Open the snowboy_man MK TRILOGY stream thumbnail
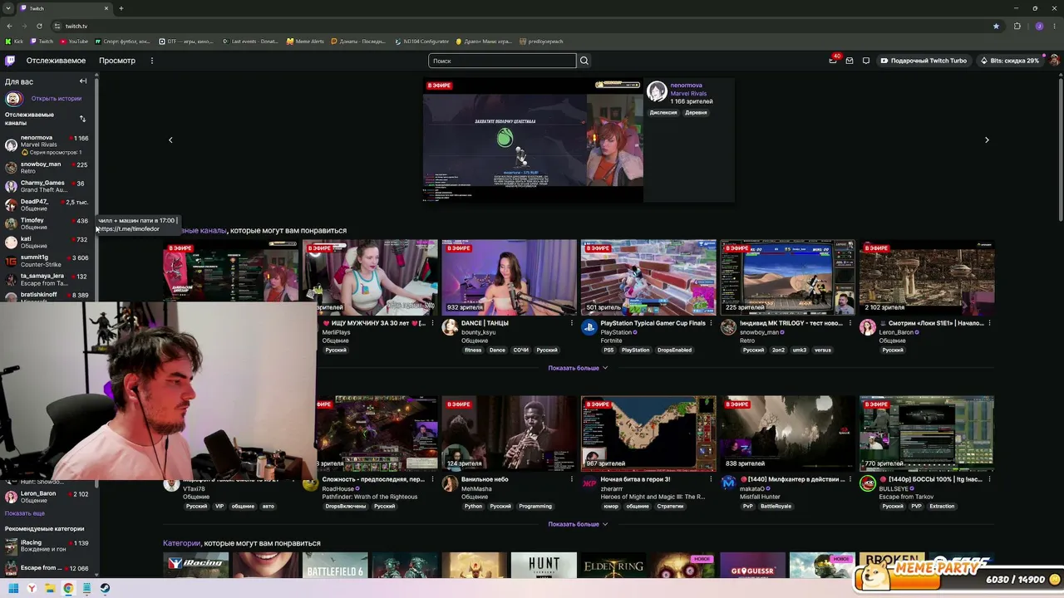The height and width of the screenshot is (598, 1064). tap(787, 277)
